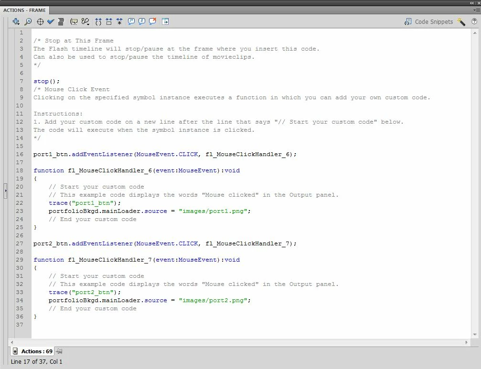
Task: Click port2_btn.addEventListener in the code
Action: point(83,243)
